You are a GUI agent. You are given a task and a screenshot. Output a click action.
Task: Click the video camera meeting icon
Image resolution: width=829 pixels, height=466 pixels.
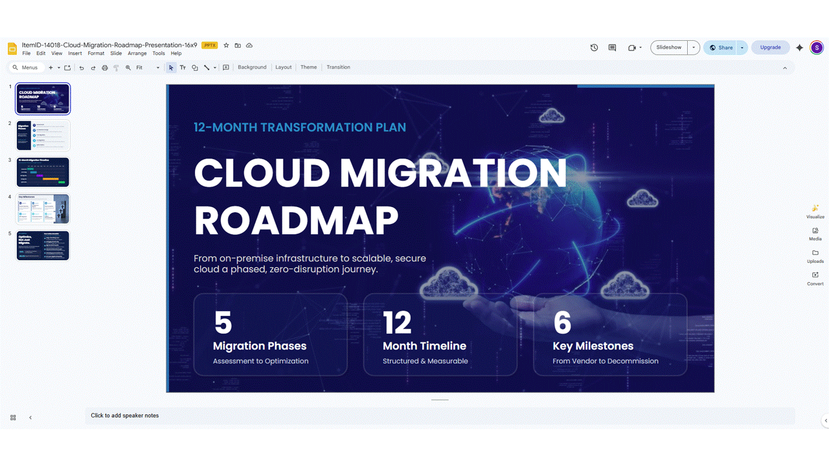pyautogui.click(x=631, y=47)
